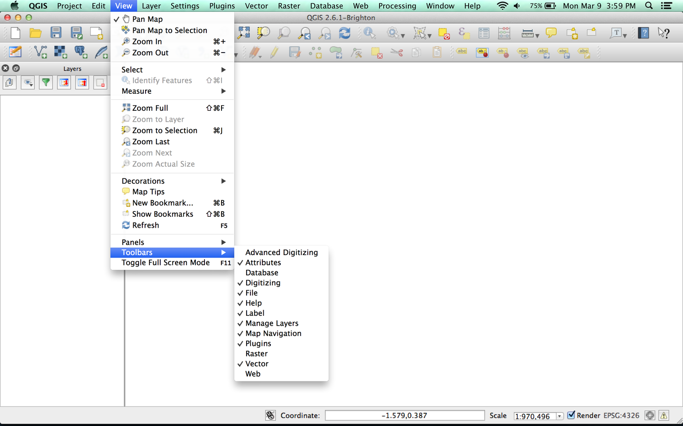Viewport: 683px width, 426px height.
Task: Click the Coordinate input field
Action: 405,416
